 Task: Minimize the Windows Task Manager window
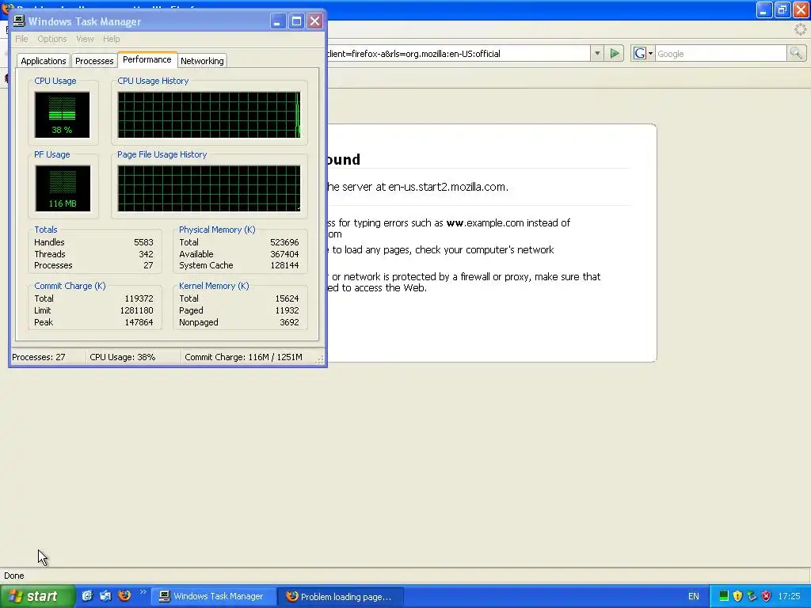coord(278,21)
